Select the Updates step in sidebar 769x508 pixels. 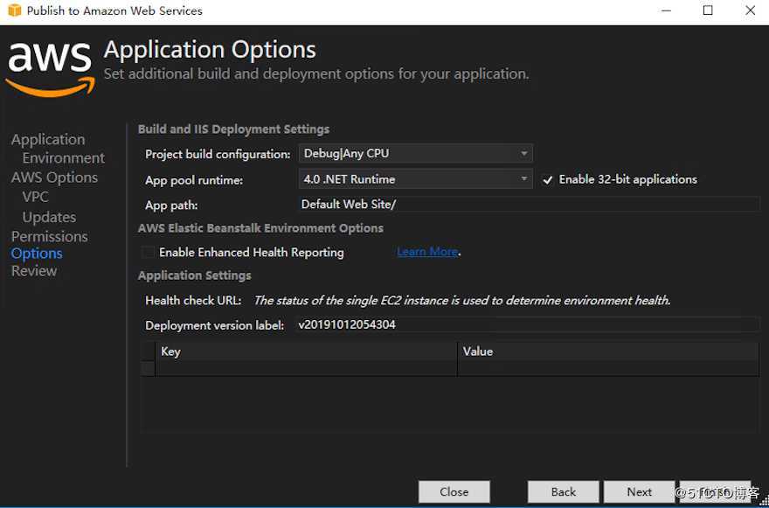pos(49,217)
